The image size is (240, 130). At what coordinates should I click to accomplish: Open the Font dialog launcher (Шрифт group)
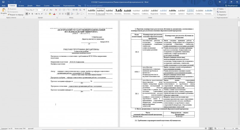click(57, 18)
